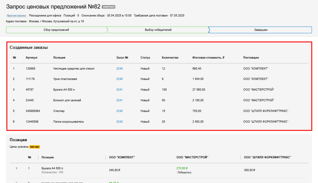Click the Победитель label under 270,60 ₽
The image size is (318, 183).
[184, 173]
